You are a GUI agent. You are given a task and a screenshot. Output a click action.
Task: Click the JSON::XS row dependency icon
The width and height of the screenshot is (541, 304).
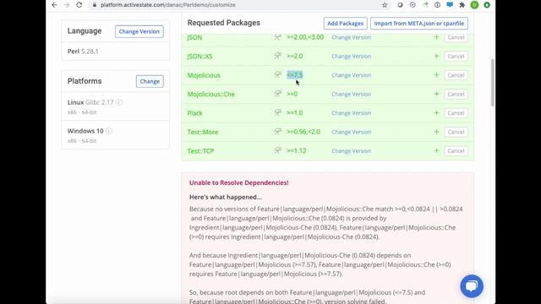coord(278,56)
